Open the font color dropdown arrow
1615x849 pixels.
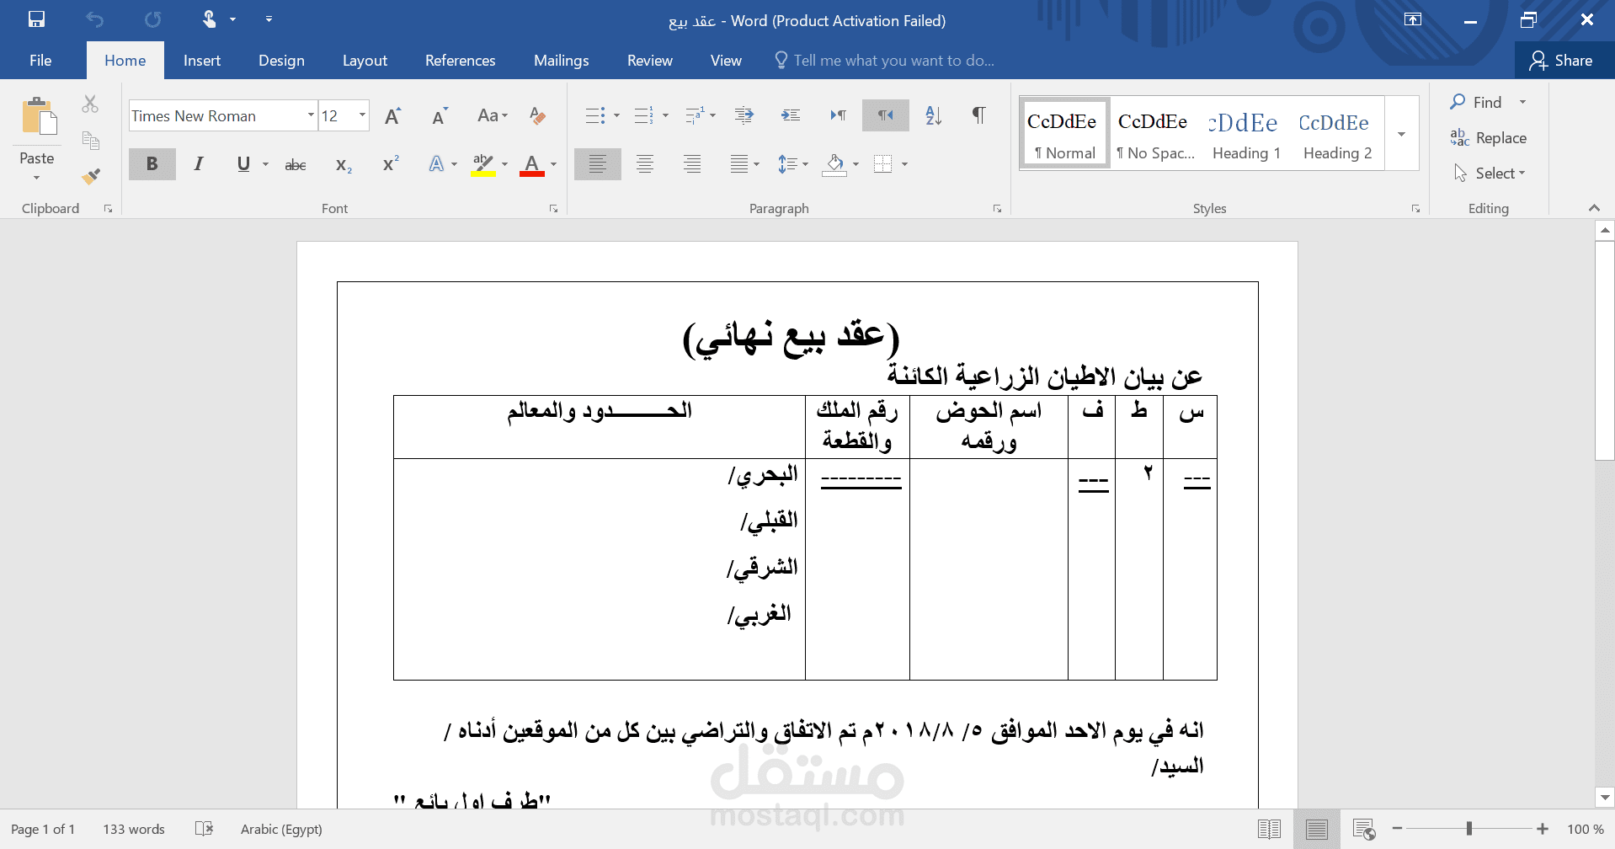pyautogui.click(x=553, y=164)
